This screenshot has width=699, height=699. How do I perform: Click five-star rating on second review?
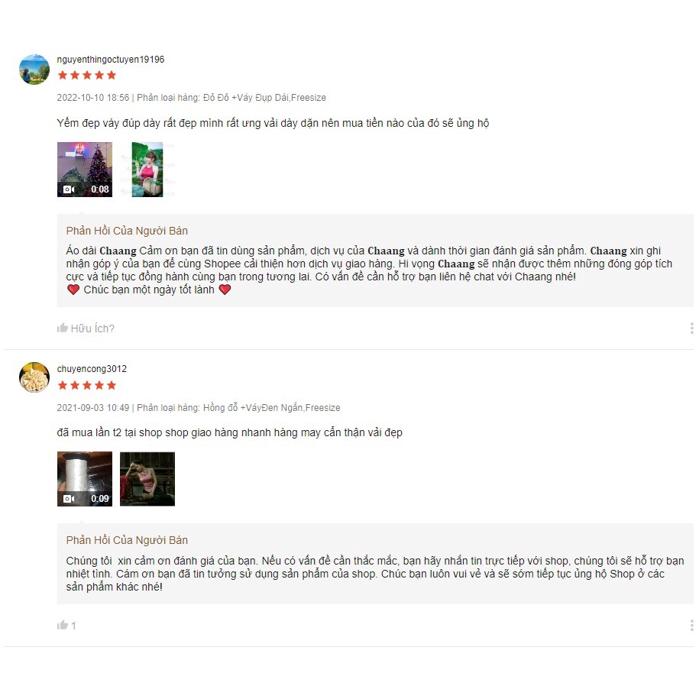tap(87, 385)
